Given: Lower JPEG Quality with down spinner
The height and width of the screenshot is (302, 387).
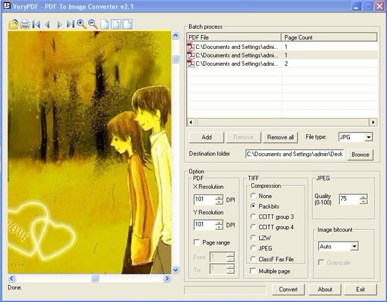Looking at the screenshot, I should [x=363, y=202].
